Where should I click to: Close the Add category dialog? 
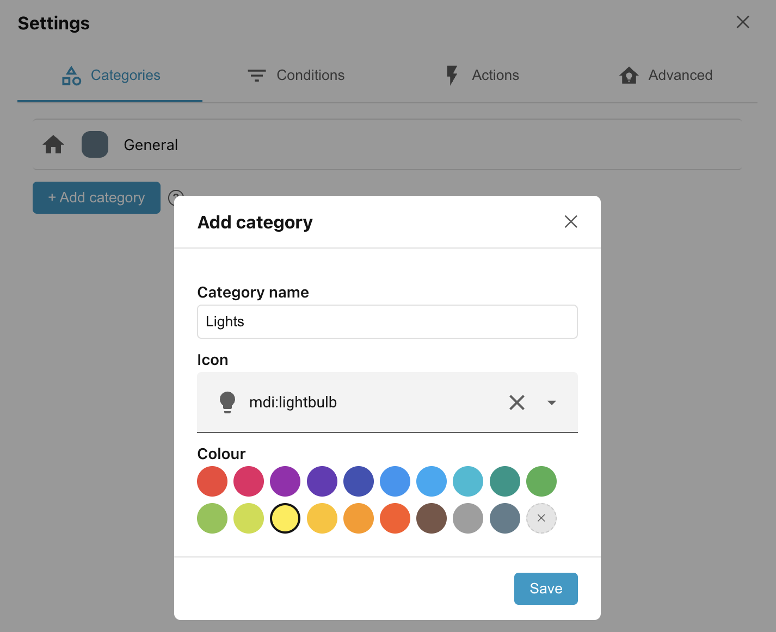tap(571, 221)
